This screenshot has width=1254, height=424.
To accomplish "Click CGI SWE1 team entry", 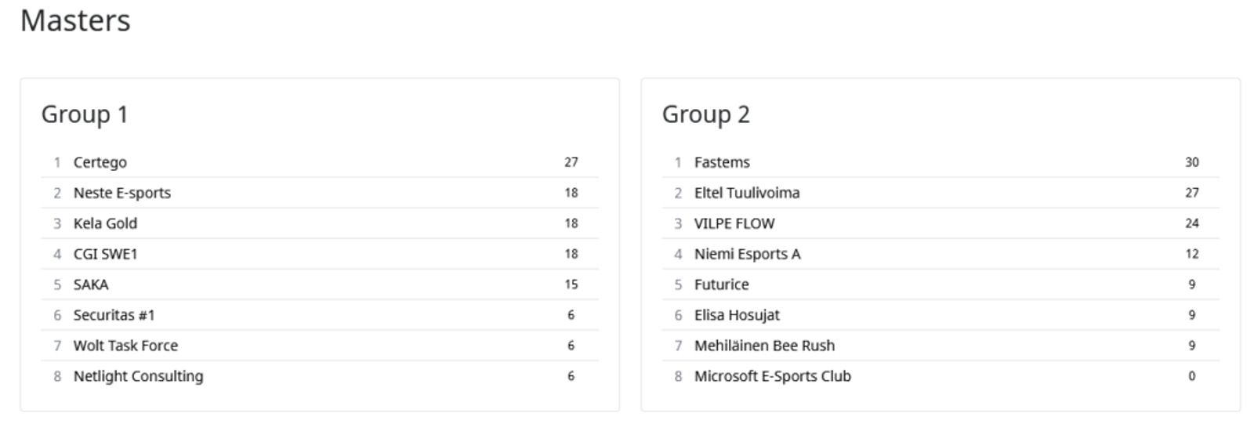I will coord(105,254).
